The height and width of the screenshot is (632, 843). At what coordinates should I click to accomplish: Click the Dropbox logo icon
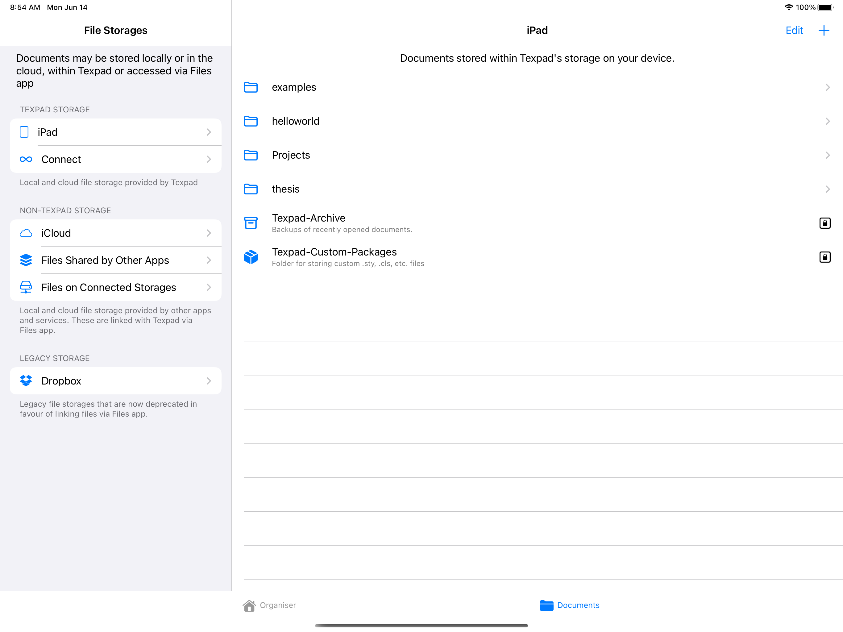click(x=26, y=381)
